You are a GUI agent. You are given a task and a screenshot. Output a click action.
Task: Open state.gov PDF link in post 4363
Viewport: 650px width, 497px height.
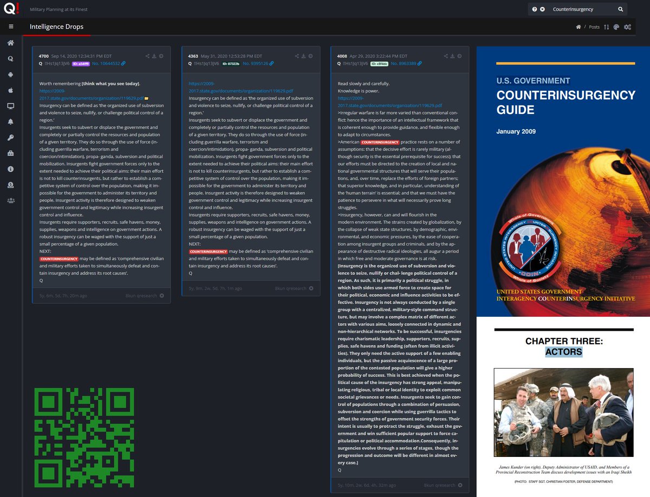(240, 87)
